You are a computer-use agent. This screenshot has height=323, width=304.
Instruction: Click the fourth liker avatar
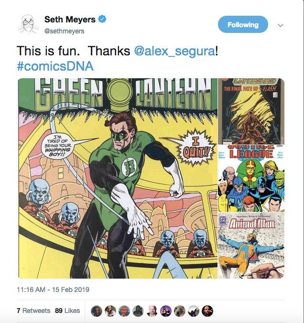pyautogui.click(x=138, y=311)
